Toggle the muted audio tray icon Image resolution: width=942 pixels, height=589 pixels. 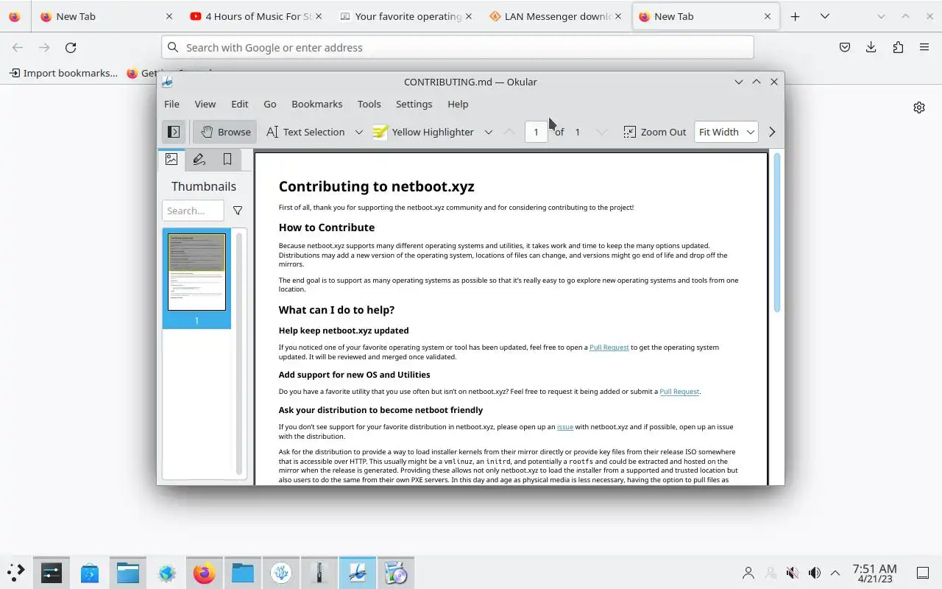pos(793,573)
